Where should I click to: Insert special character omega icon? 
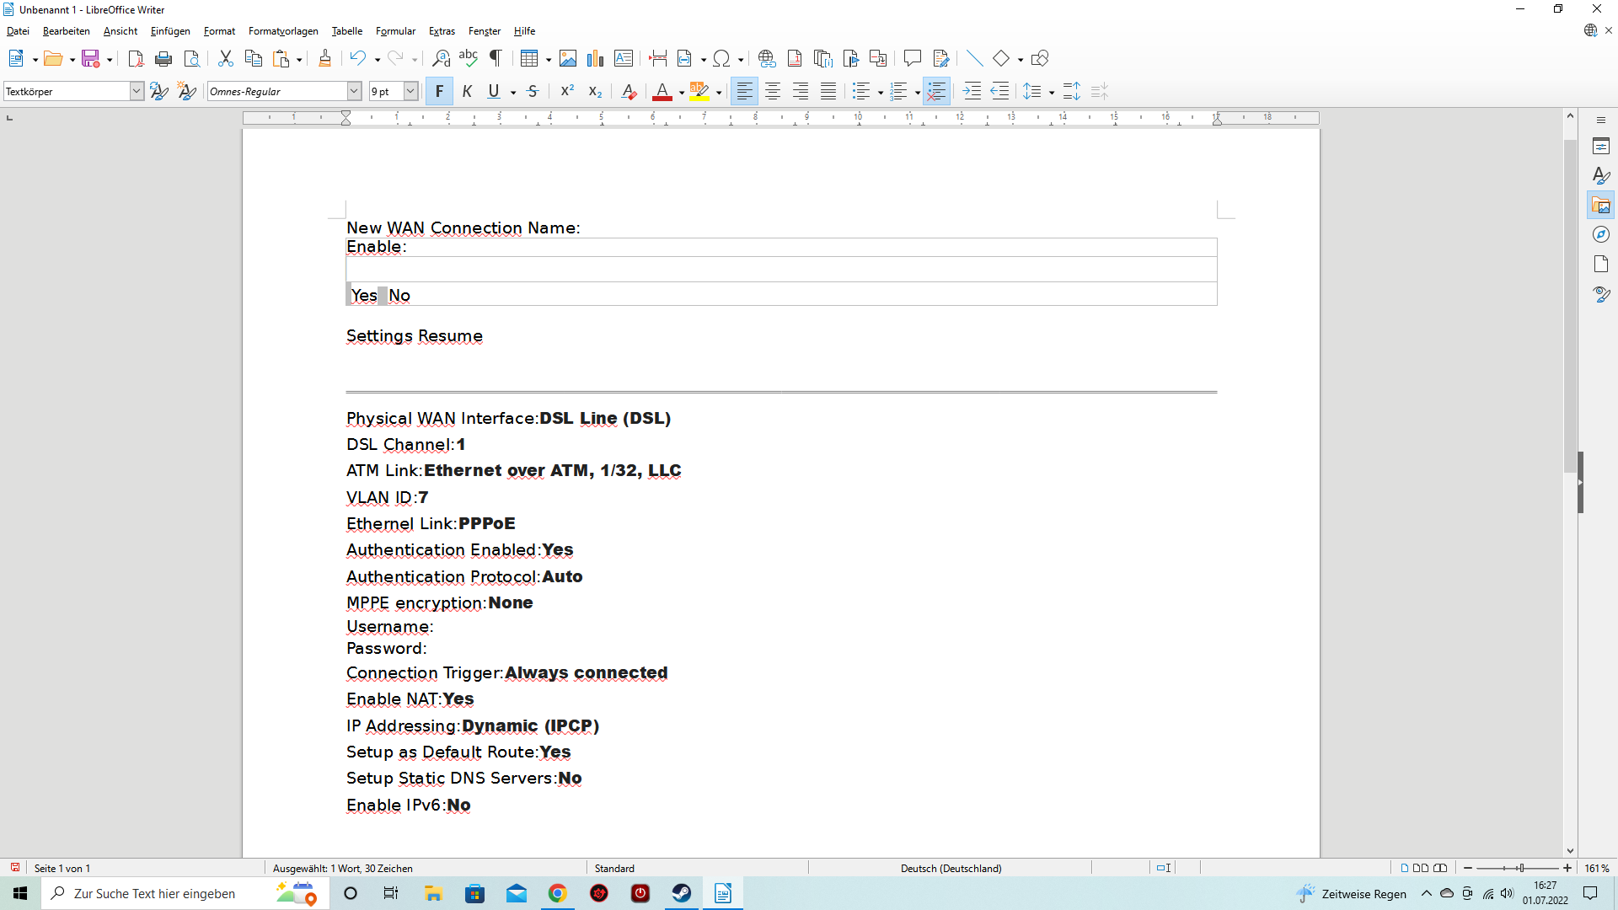(721, 59)
